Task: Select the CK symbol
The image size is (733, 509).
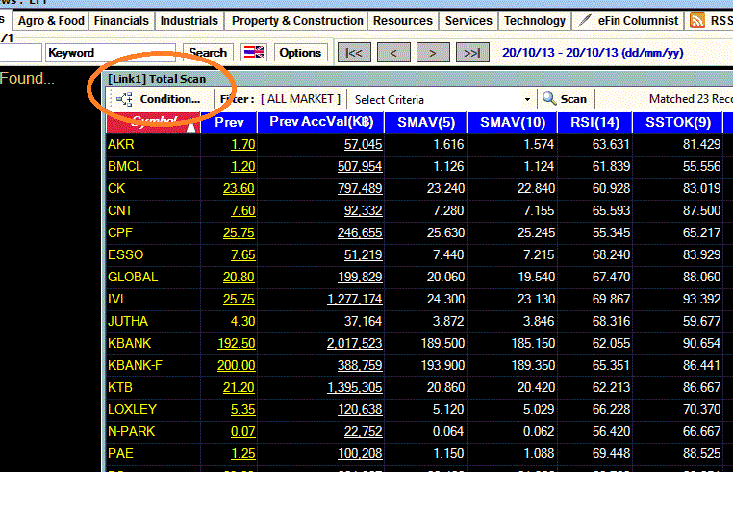Action: [116, 188]
